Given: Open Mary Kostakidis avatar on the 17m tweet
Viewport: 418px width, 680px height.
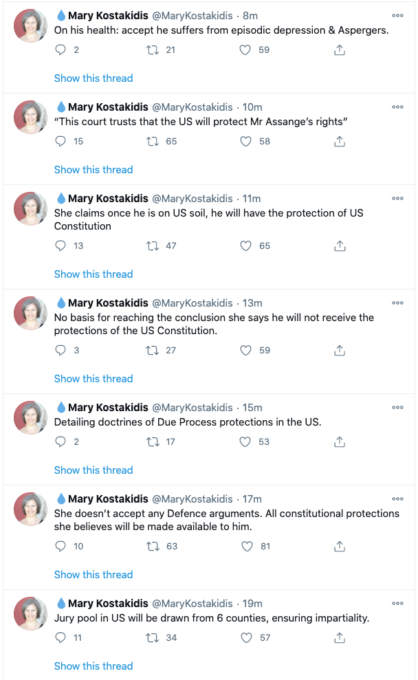Looking at the screenshot, I should (x=31, y=509).
